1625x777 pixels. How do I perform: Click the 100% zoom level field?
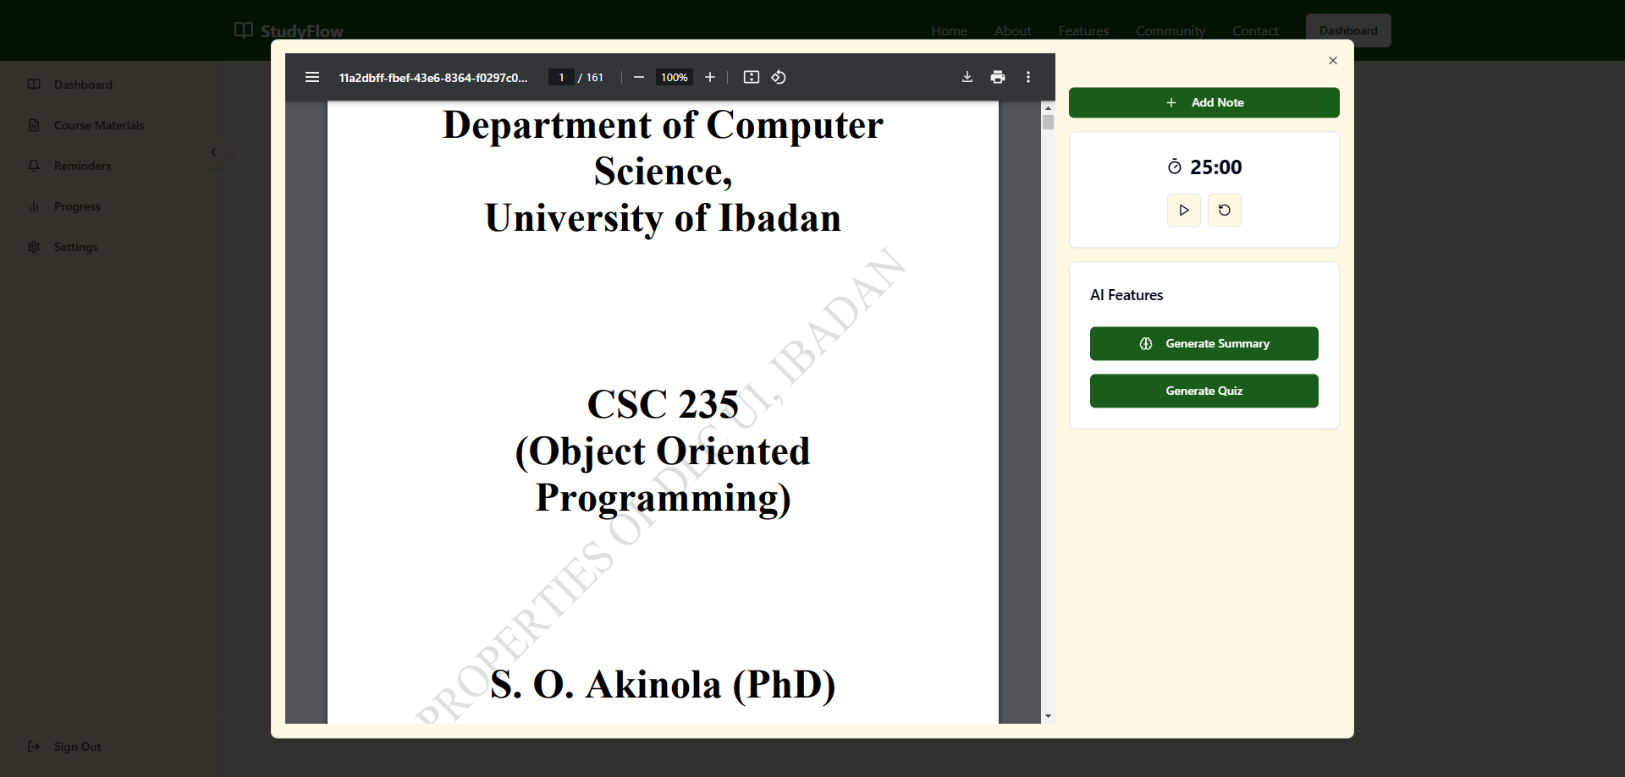pos(675,77)
